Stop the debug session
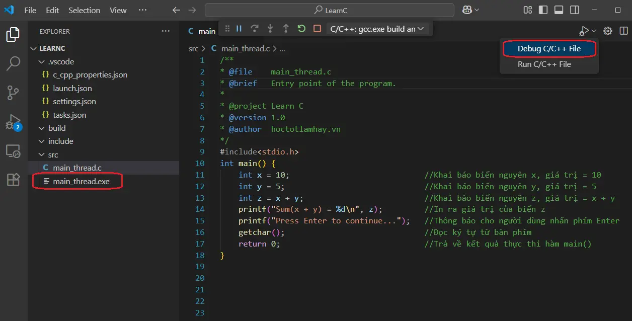The width and height of the screenshot is (632, 321). (317, 29)
